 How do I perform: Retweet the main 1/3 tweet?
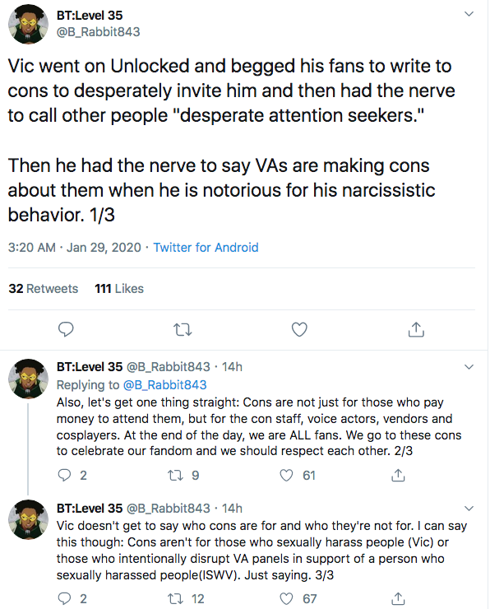tap(183, 330)
